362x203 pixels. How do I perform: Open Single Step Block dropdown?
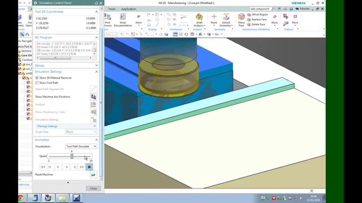point(81,132)
